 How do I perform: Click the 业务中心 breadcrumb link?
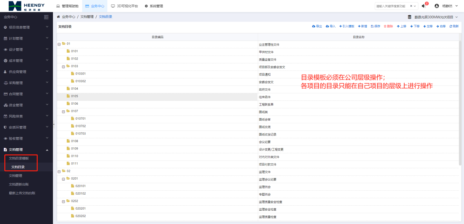68,17
